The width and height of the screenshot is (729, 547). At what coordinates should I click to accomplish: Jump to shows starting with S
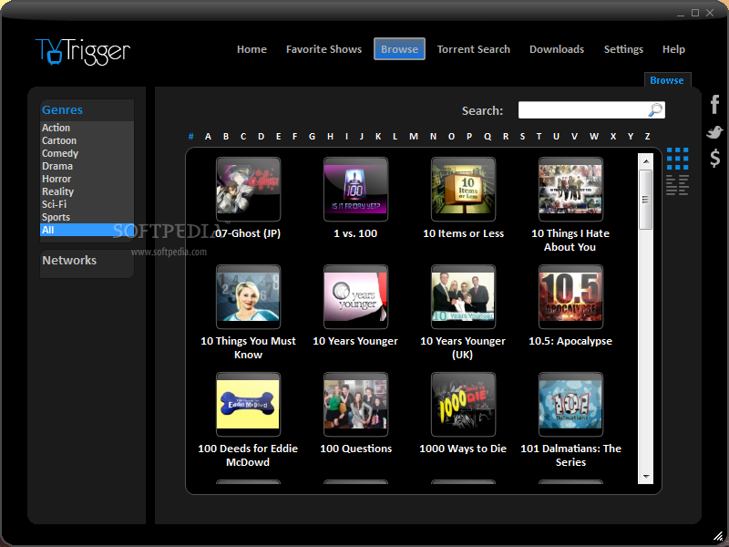pyautogui.click(x=522, y=136)
